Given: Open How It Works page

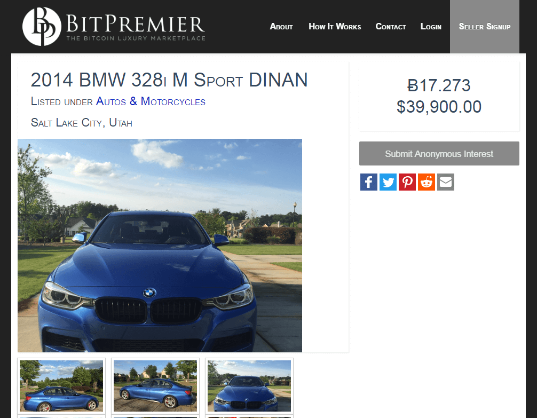Looking at the screenshot, I should 335,26.
